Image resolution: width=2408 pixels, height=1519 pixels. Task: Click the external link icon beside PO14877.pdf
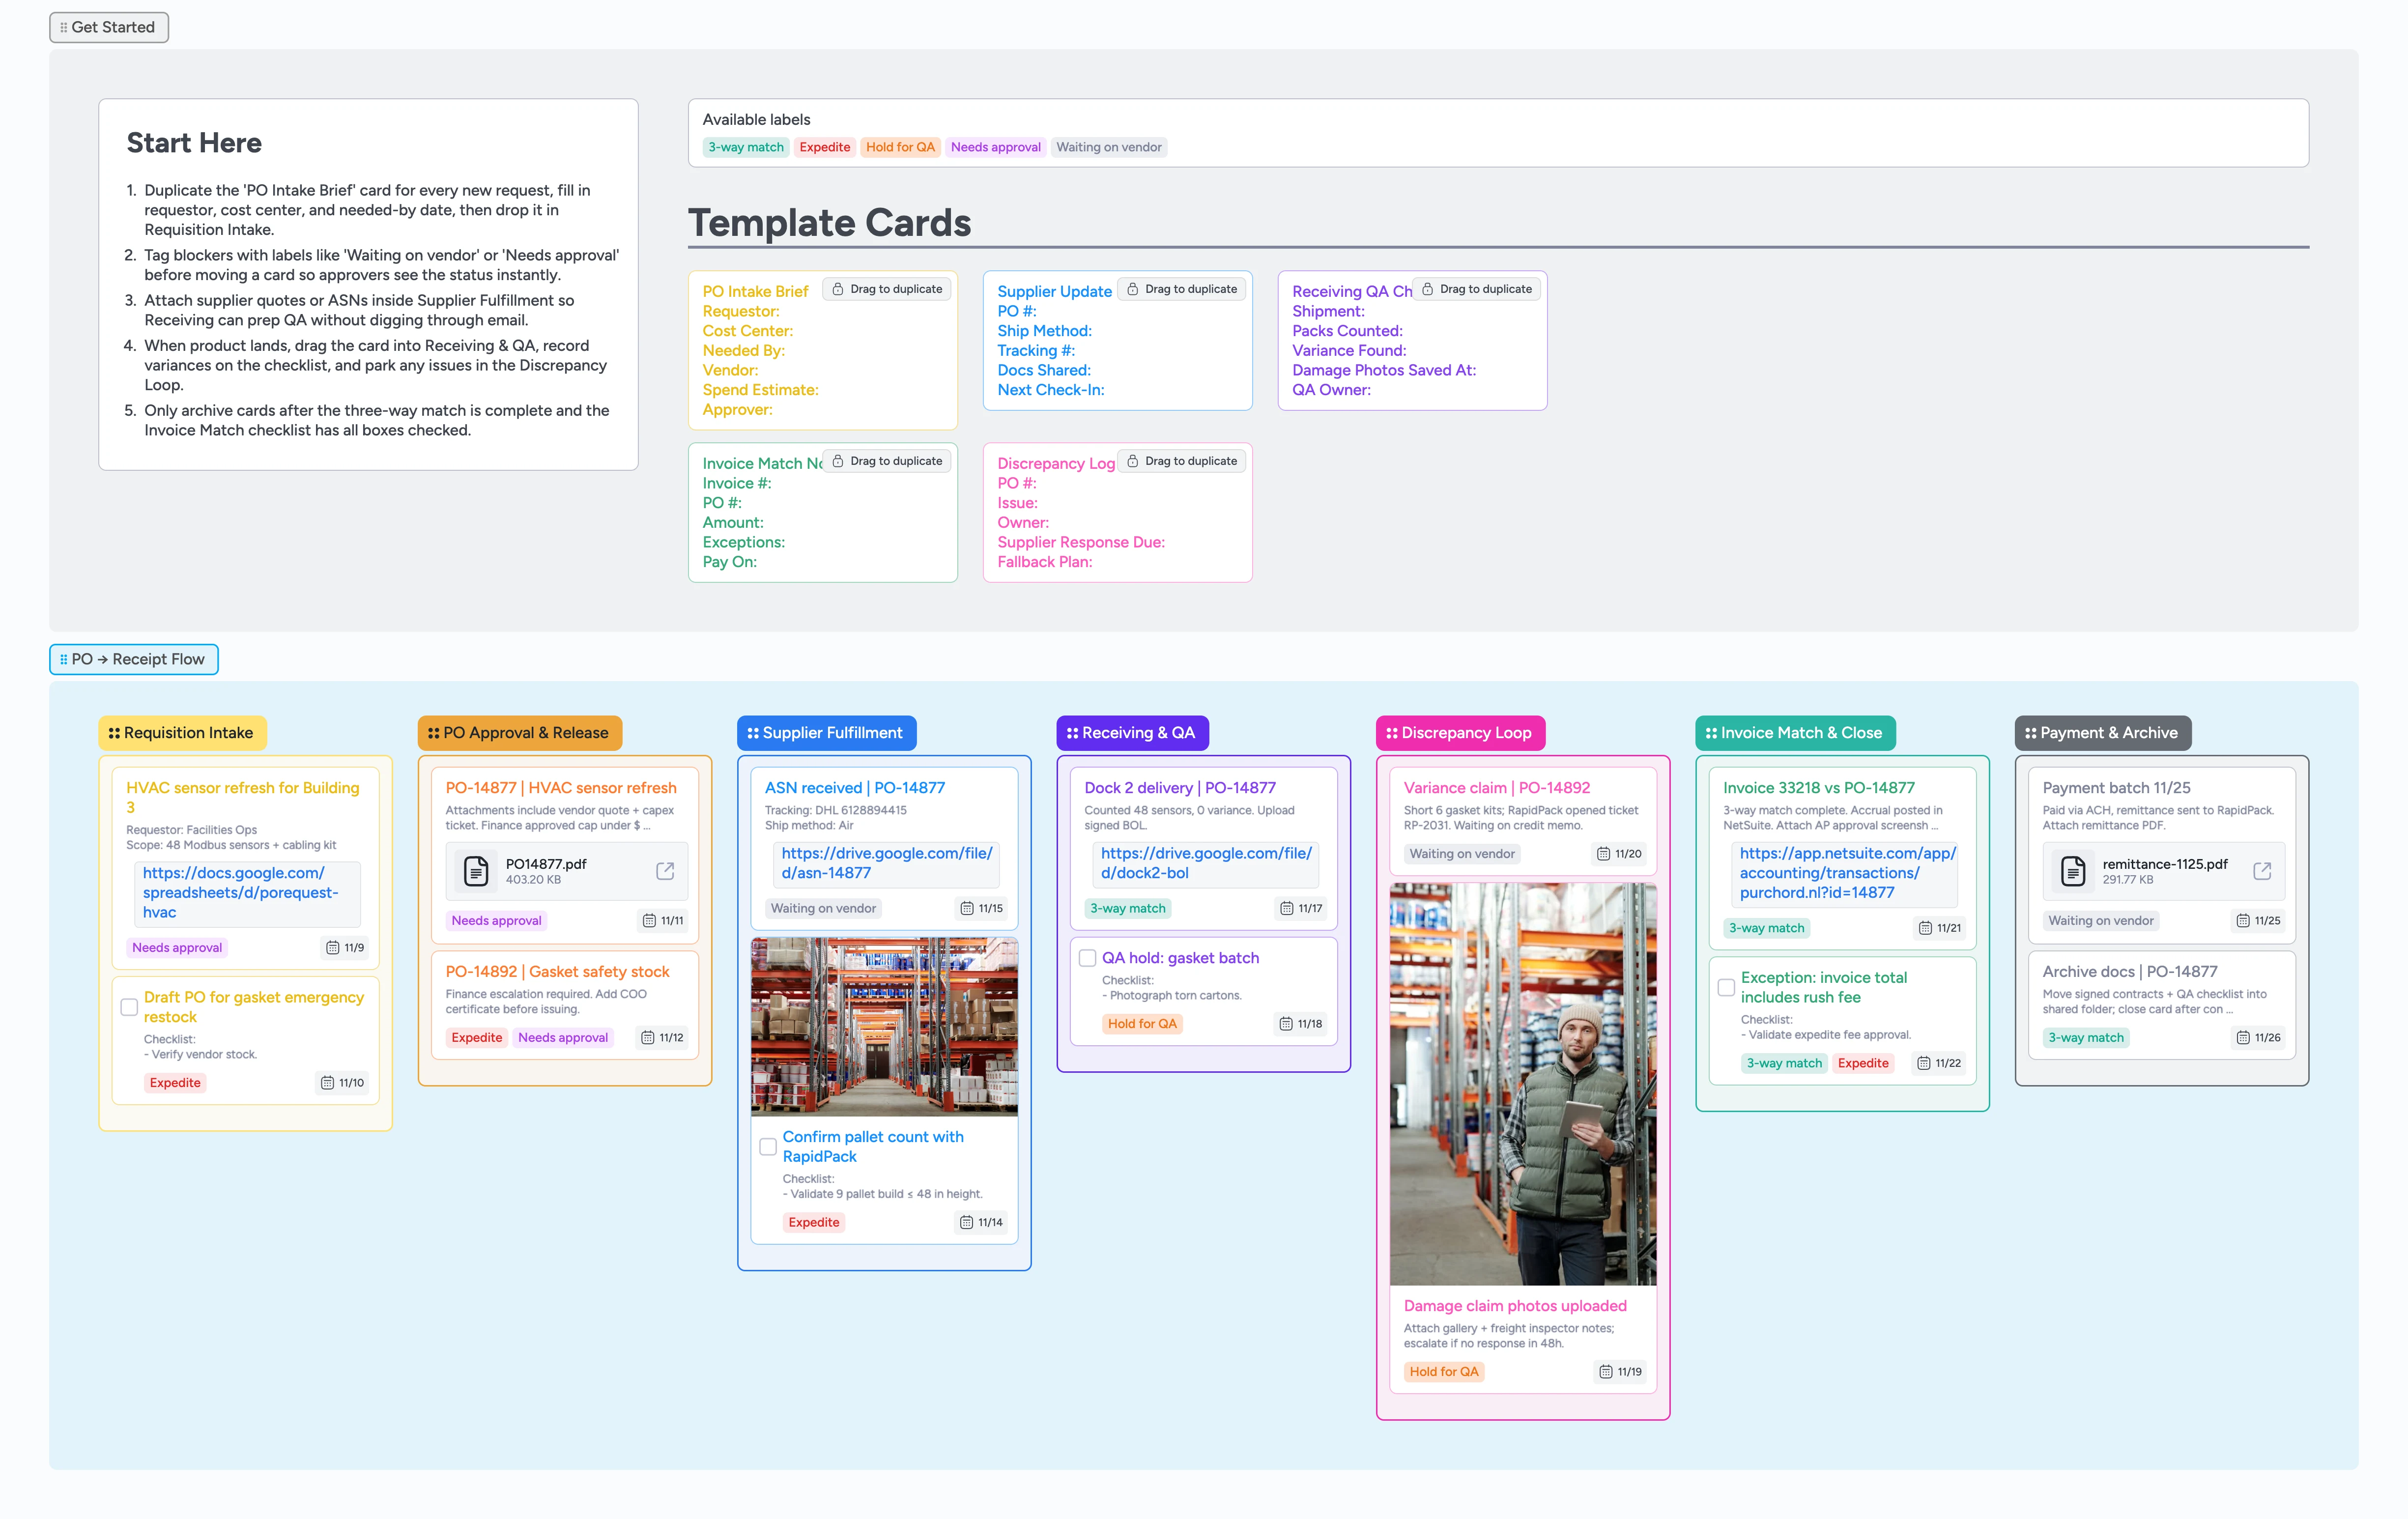tap(666, 871)
